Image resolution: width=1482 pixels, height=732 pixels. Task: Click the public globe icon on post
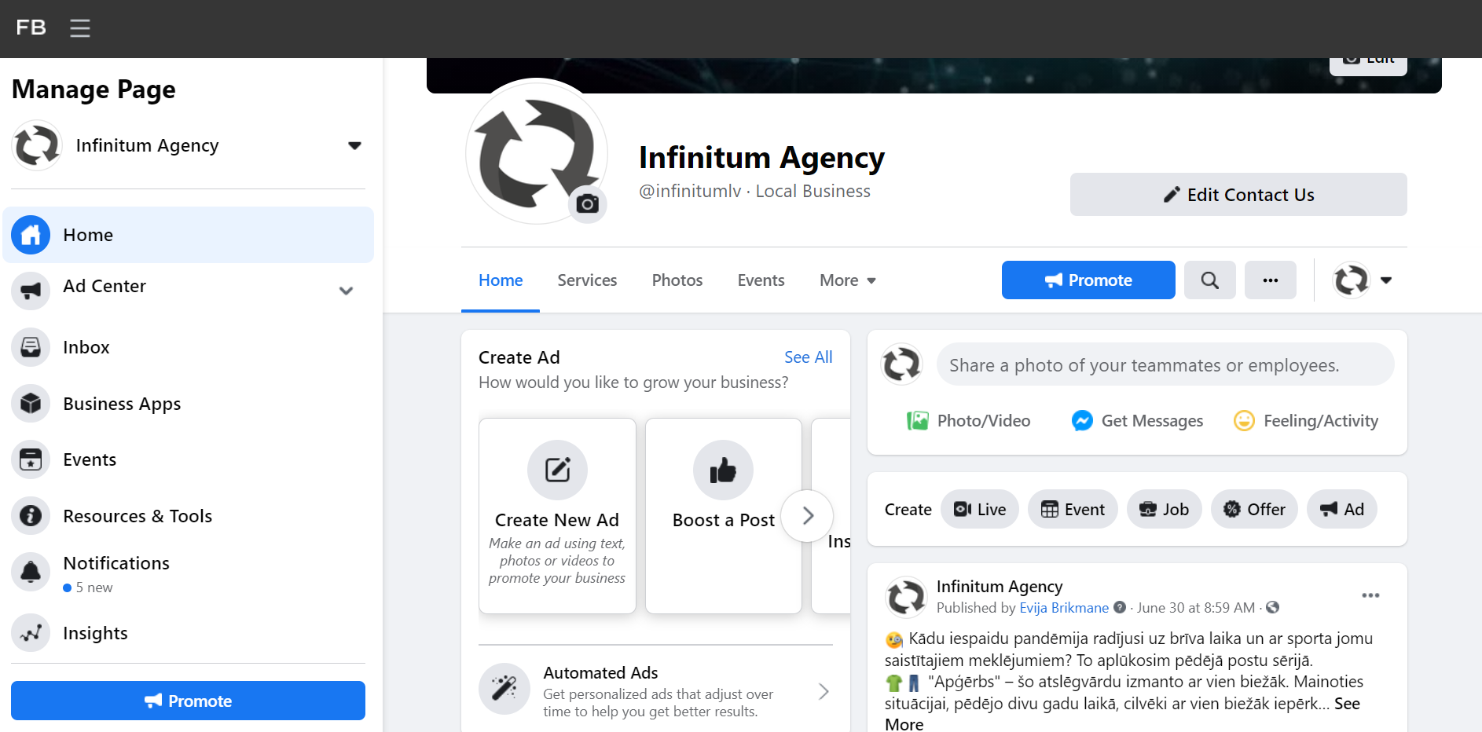(x=1273, y=607)
